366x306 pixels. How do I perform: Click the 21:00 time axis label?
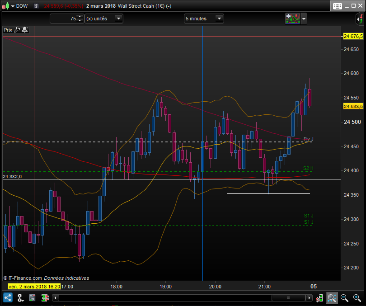tap(264, 287)
